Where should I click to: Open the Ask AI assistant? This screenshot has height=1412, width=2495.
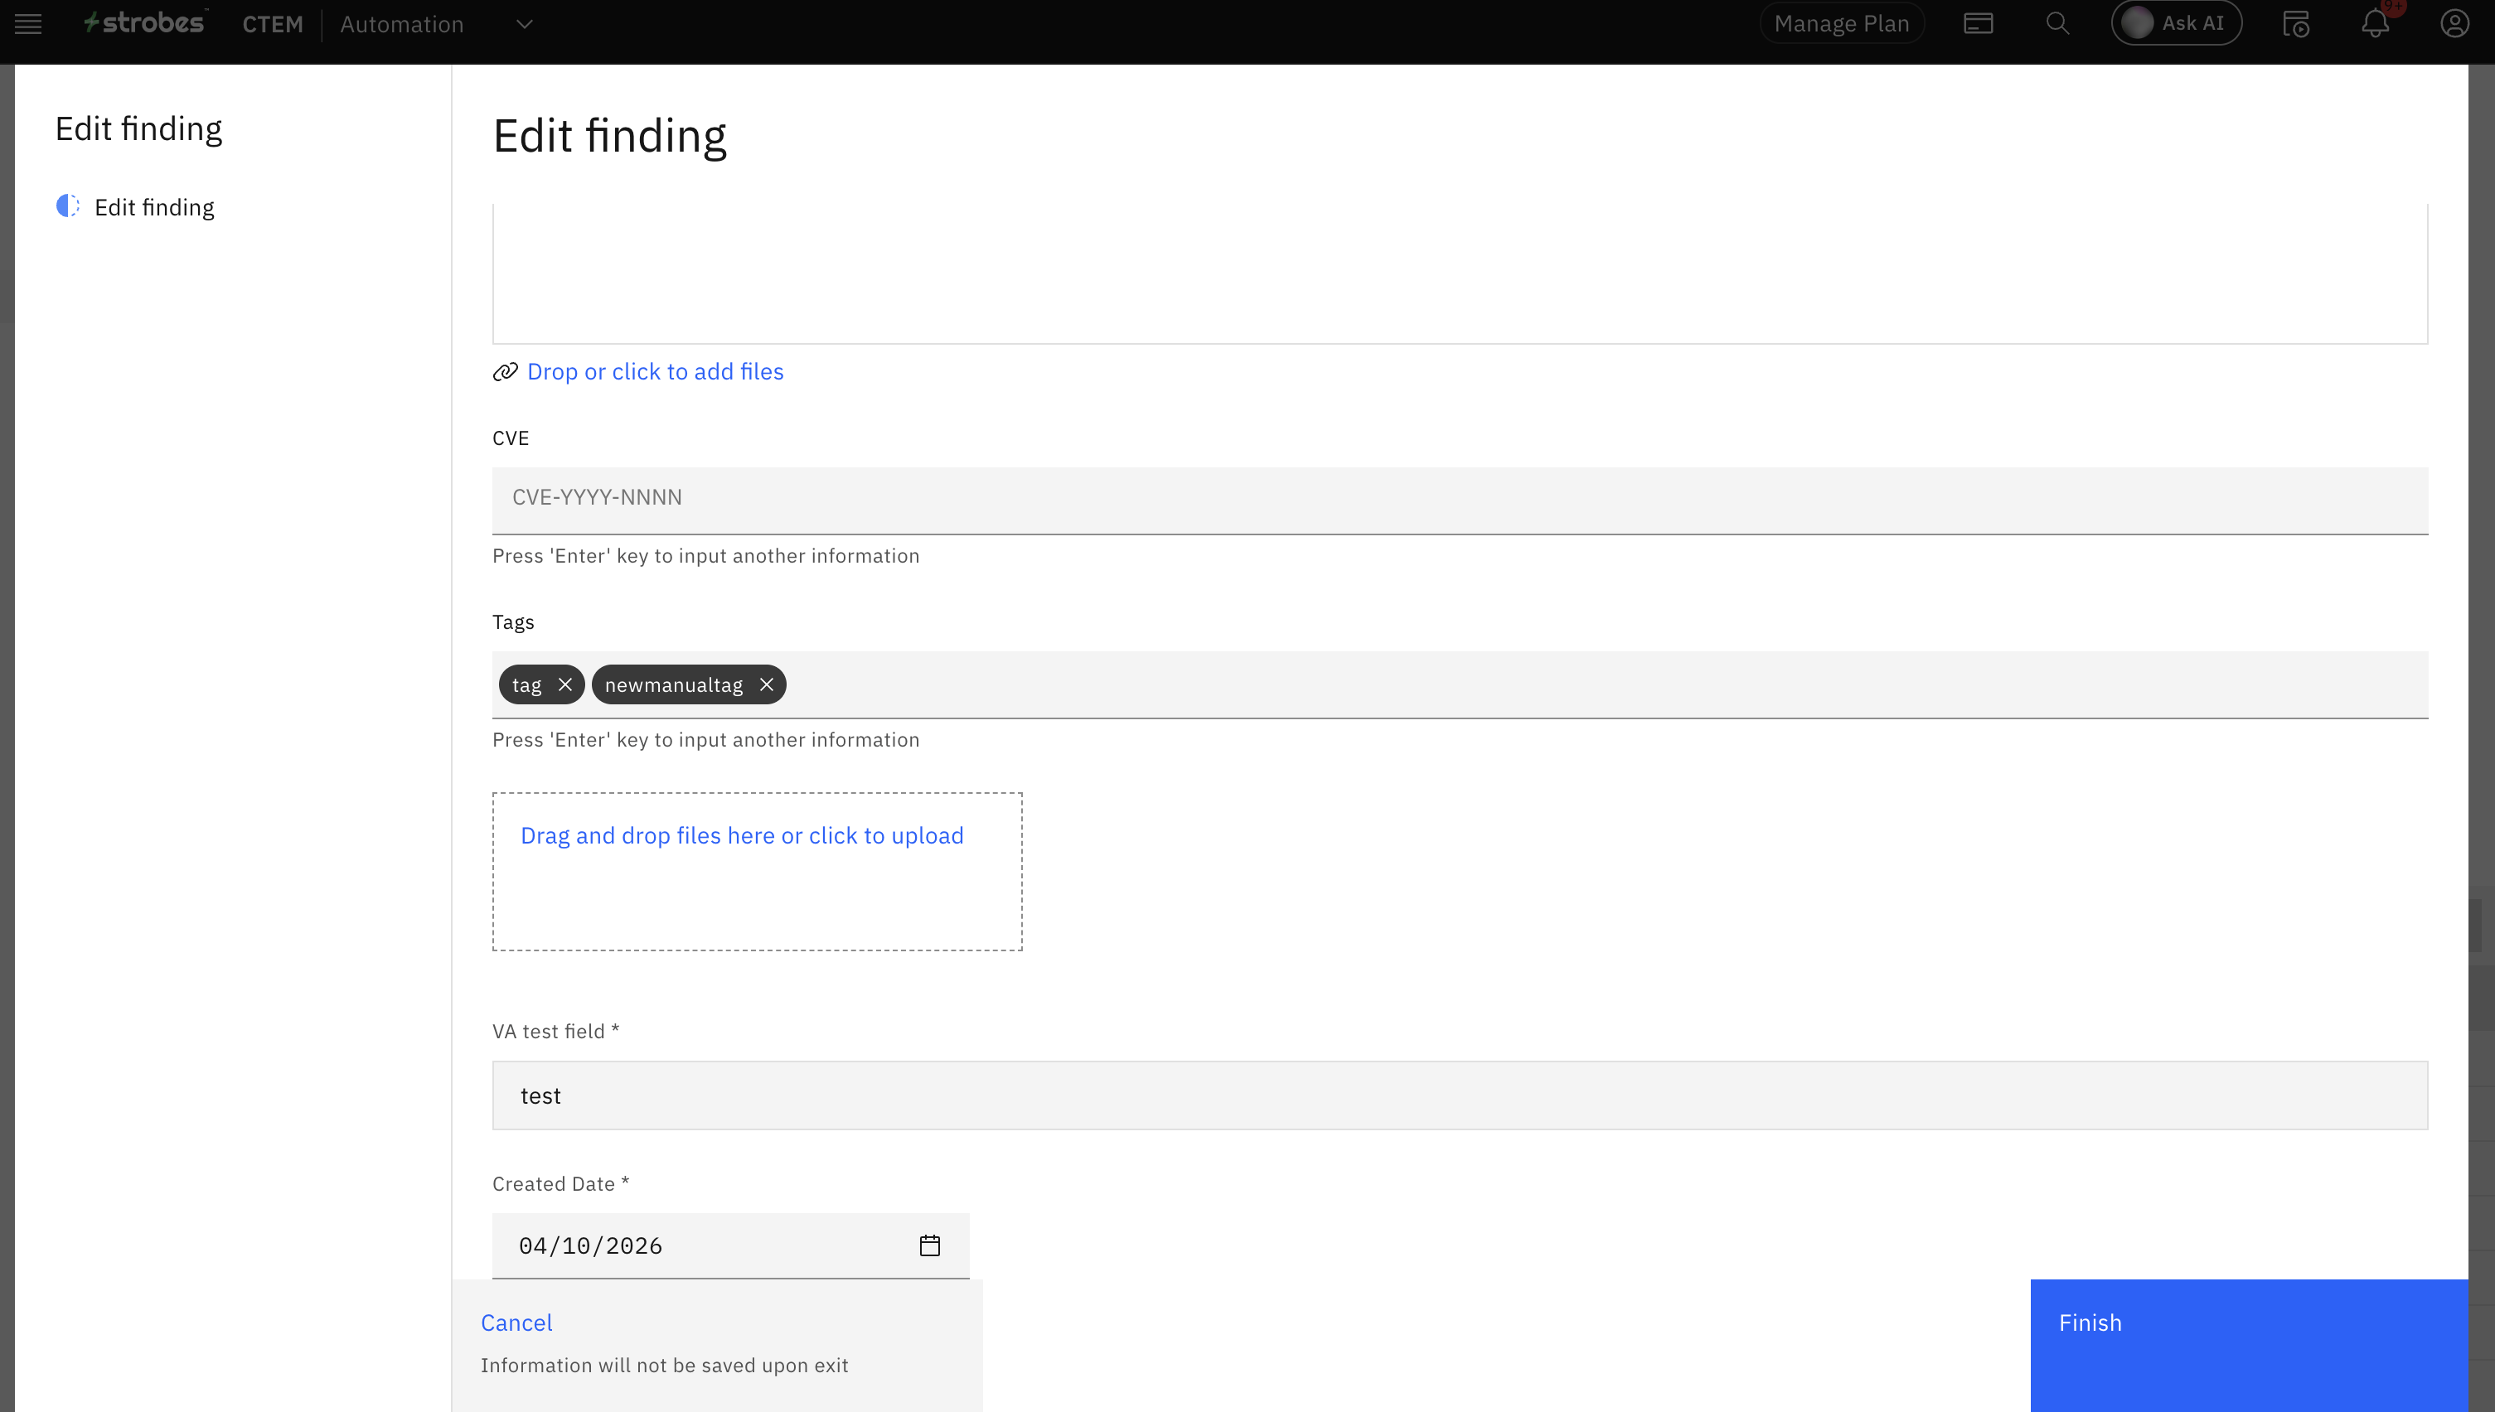click(x=2176, y=23)
